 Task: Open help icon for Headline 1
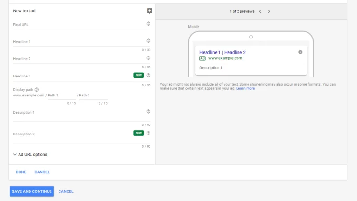click(x=148, y=41)
